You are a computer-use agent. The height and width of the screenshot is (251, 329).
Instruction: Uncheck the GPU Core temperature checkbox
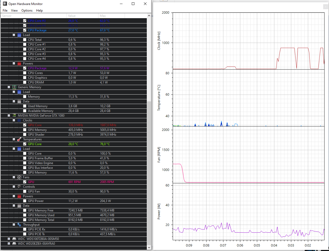point(25,144)
